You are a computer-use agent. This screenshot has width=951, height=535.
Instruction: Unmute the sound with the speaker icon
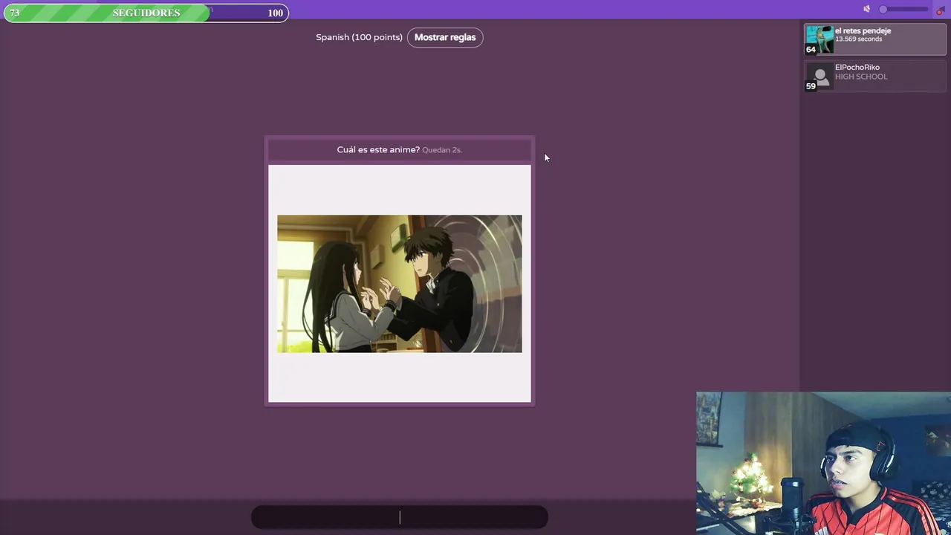866,9
